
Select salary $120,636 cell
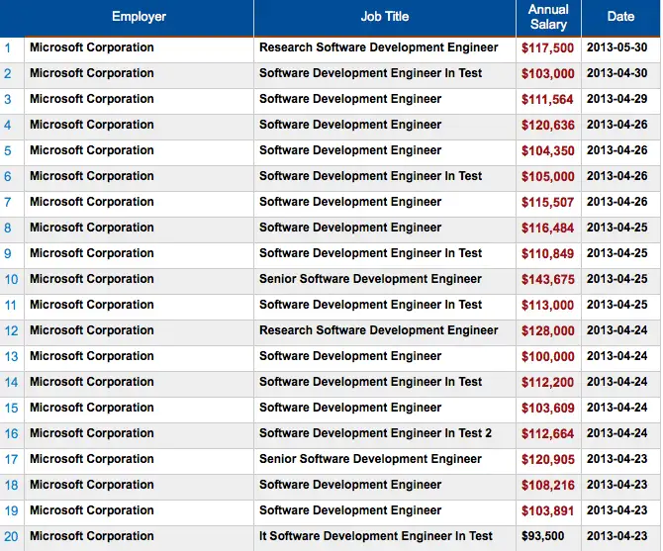547,126
